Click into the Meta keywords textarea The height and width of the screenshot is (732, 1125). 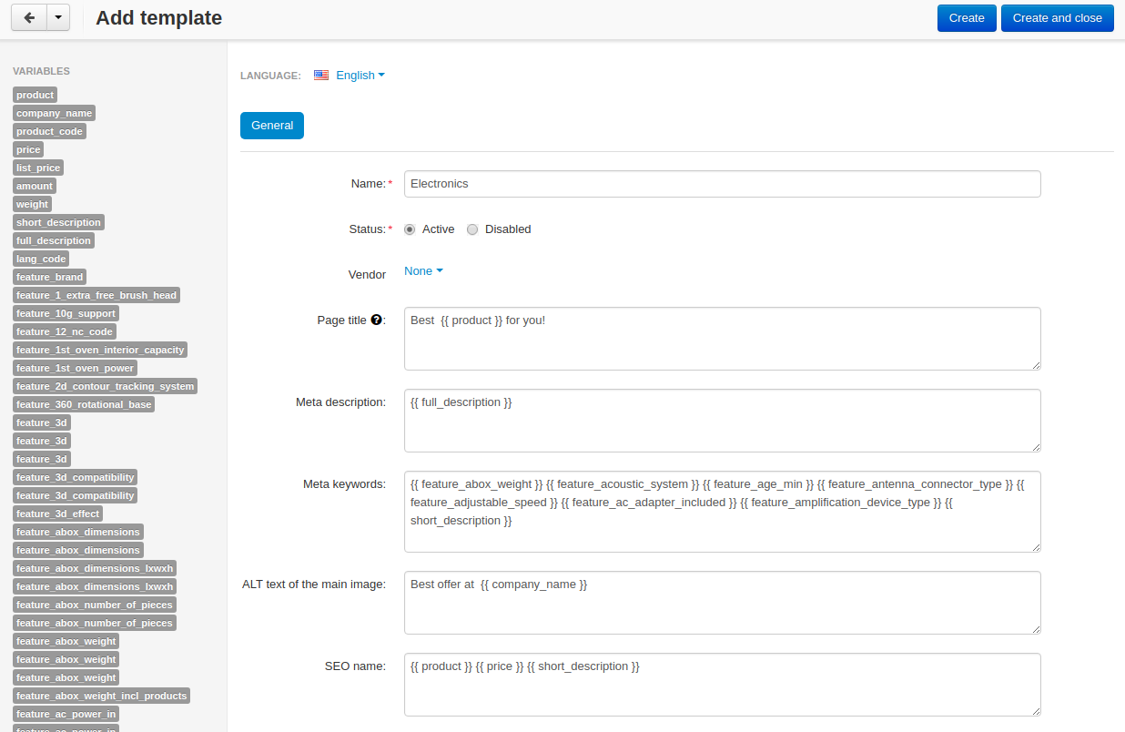pyautogui.click(x=722, y=512)
